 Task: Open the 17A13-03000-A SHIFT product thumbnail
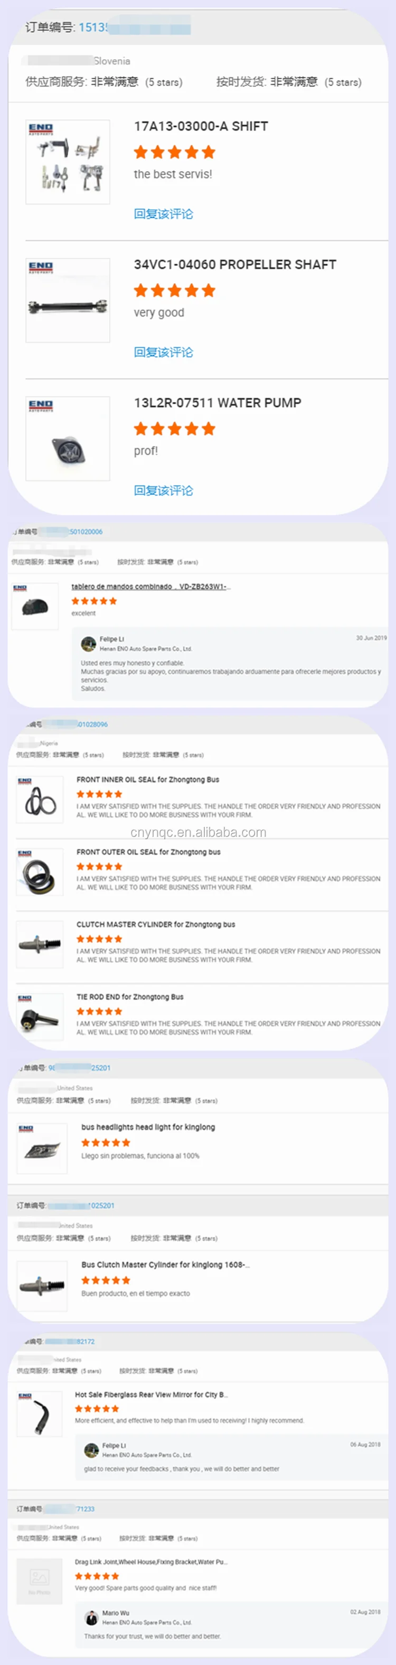[68, 162]
